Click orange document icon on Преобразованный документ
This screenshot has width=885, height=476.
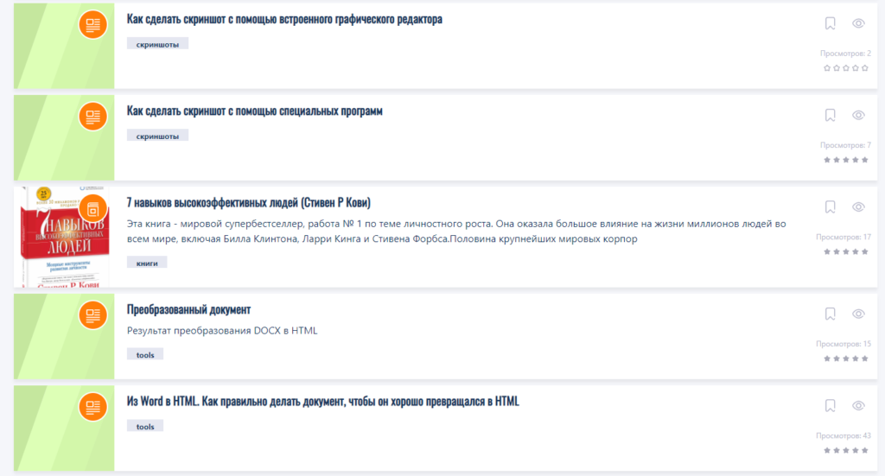92,314
